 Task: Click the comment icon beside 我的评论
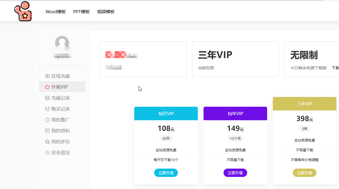tap(47, 142)
